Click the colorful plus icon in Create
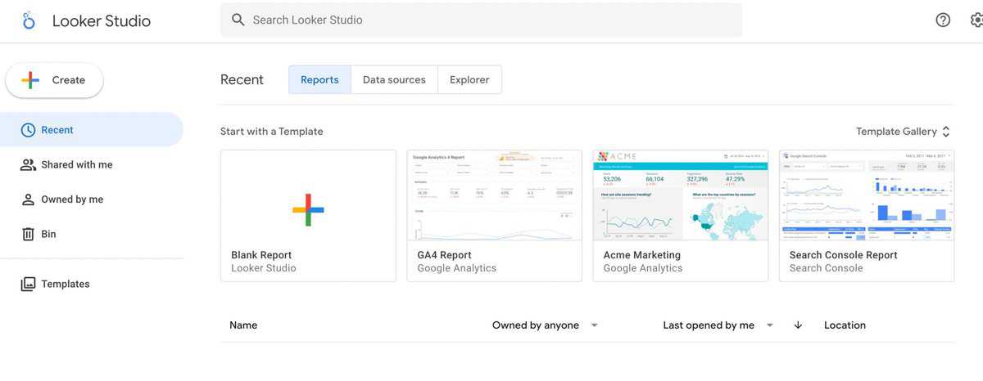 pos(30,80)
